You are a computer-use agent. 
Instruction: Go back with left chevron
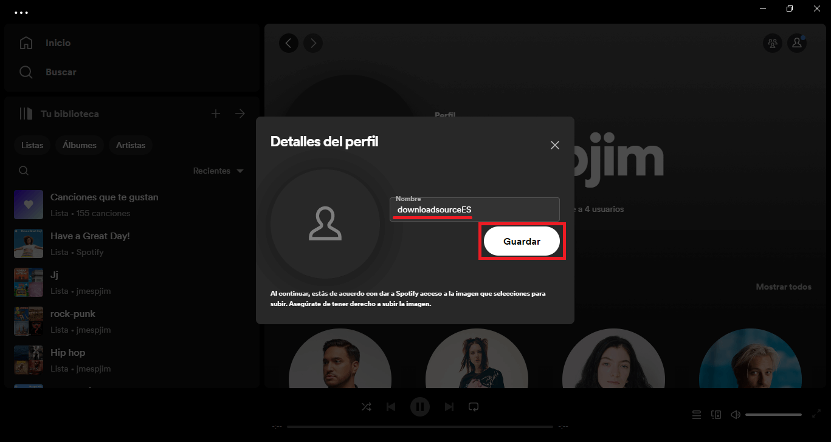tap(289, 43)
